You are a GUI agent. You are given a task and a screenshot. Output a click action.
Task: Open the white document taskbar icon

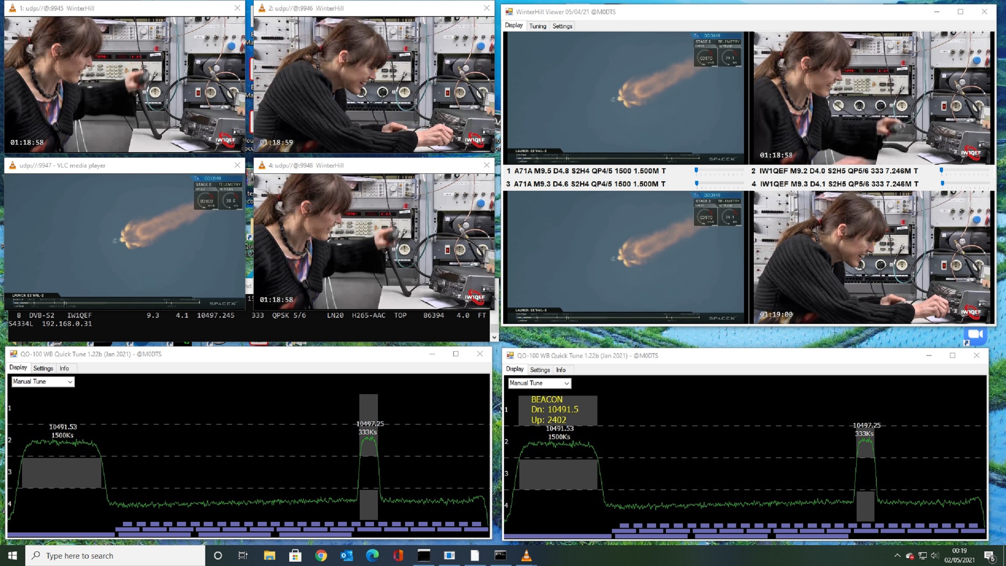[475, 555]
